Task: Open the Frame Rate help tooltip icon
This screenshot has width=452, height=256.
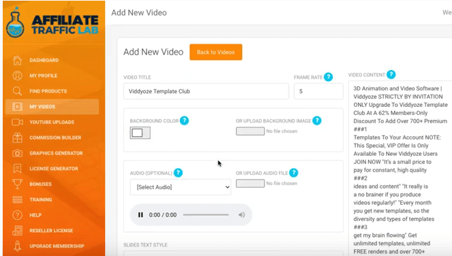Action: pos(328,77)
